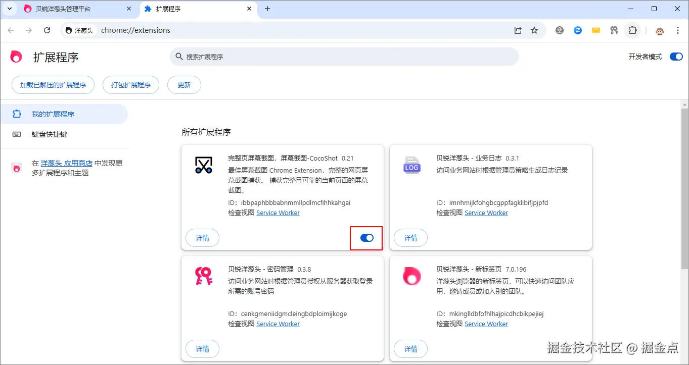Open the tab search chevron at top left
This screenshot has height=365, width=689.
9,9
